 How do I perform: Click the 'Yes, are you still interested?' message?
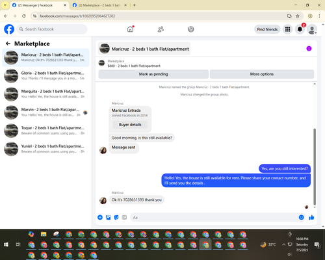pyautogui.click(x=285, y=168)
